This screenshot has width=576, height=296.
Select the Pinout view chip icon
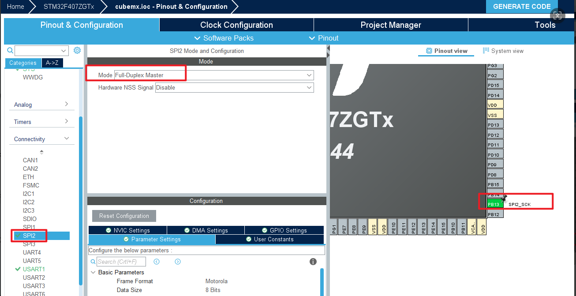point(429,51)
